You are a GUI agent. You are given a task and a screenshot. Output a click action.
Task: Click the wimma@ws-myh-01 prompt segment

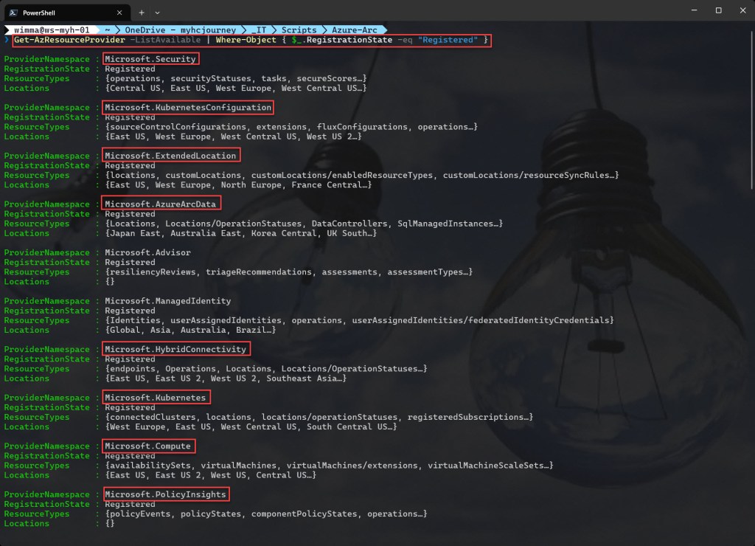(52, 30)
